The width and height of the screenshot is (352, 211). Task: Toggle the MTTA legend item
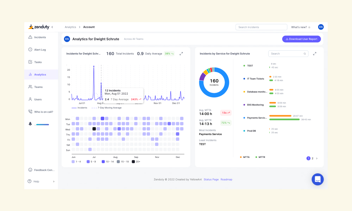click(245, 157)
